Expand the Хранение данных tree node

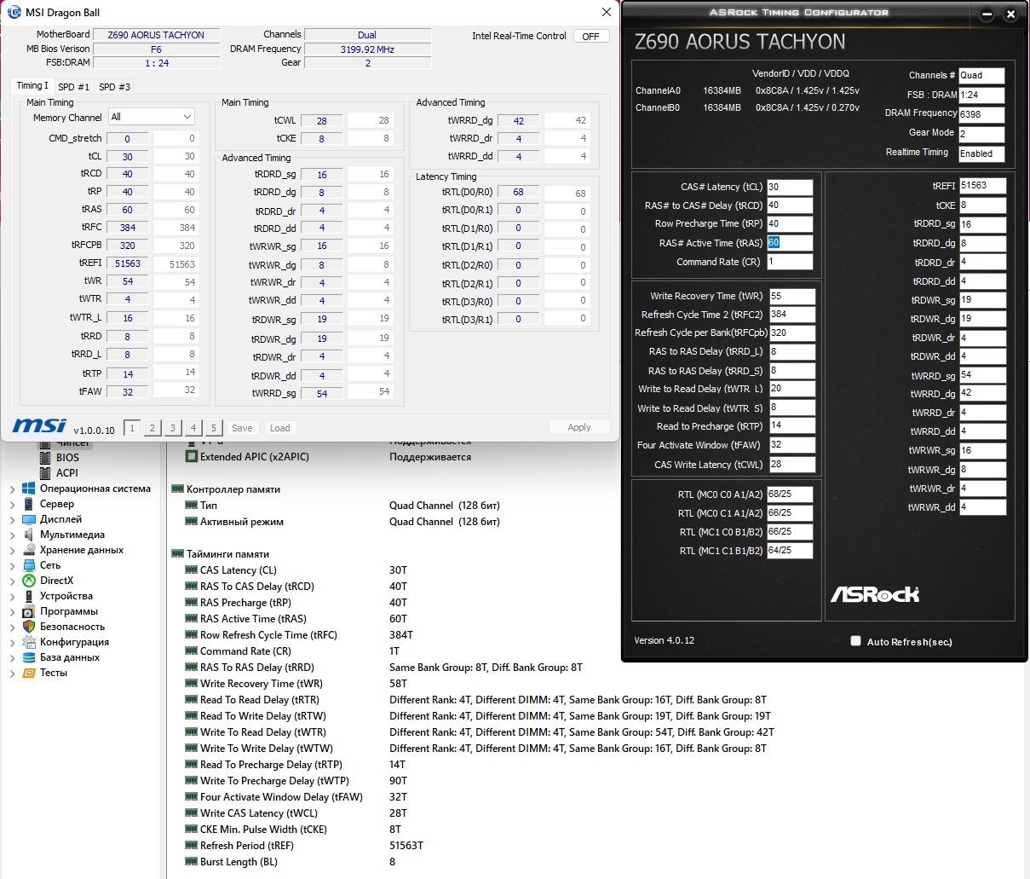pyautogui.click(x=12, y=551)
